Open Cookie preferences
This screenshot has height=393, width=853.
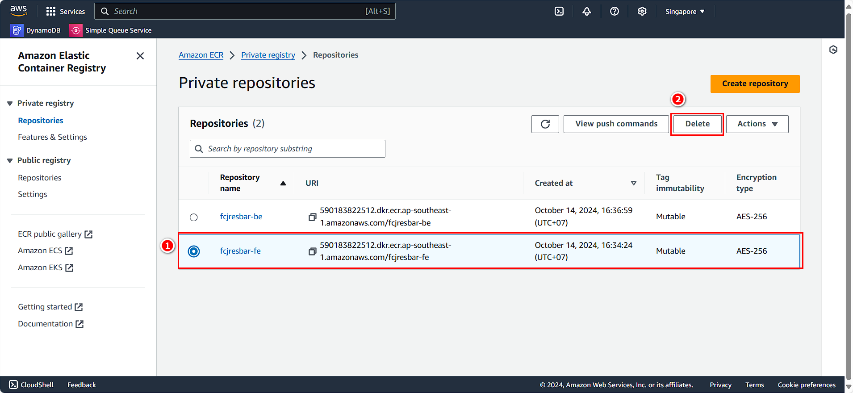[807, 385]
